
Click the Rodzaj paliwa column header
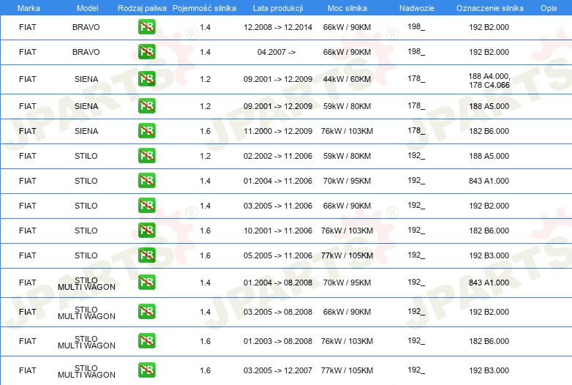(142, 8)
